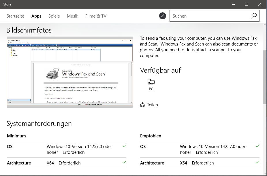Open the user account avatar icon

pos(163,16)
